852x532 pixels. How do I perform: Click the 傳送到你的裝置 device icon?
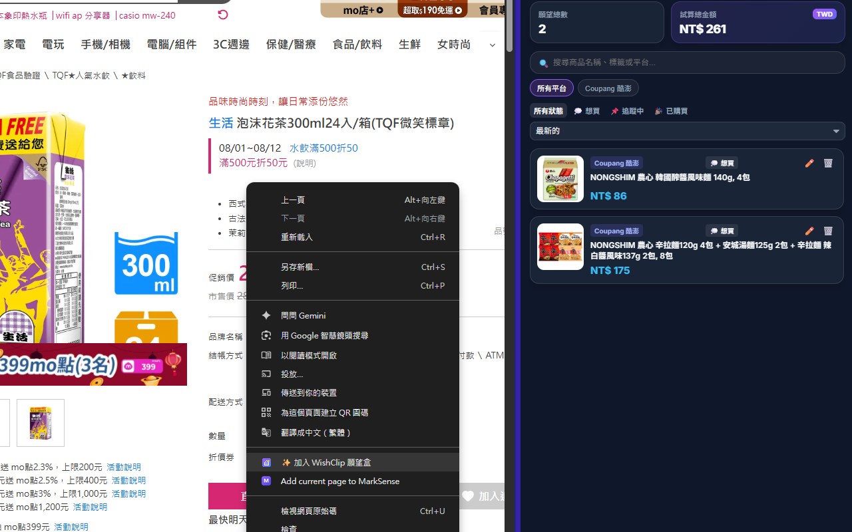(266, 392)
